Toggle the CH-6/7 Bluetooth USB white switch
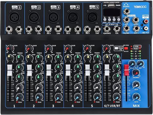Image resolution: width=153 pixels, height=115 pixels. [x=116, y=48]
